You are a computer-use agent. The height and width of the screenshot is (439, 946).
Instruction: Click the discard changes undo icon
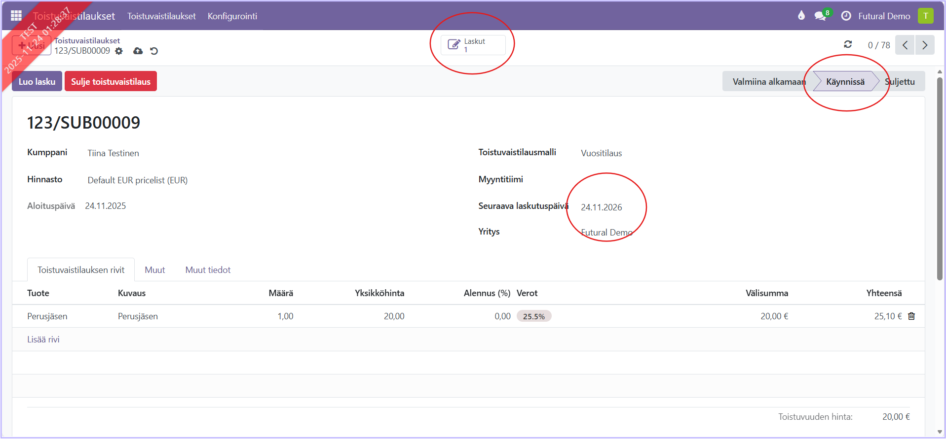click(x=154, y=51)
